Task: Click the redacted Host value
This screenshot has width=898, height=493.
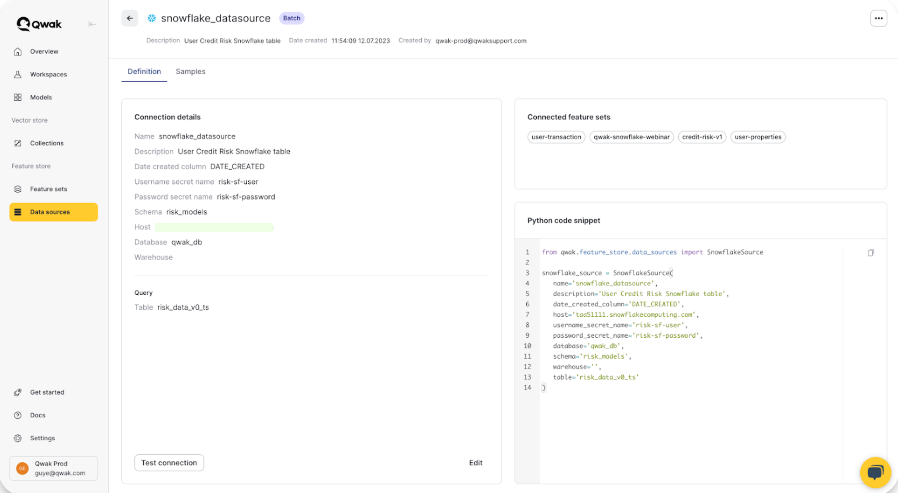Action: pos(214,227)
